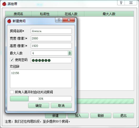Click the 新建 button in the main window

coord(56,116)
